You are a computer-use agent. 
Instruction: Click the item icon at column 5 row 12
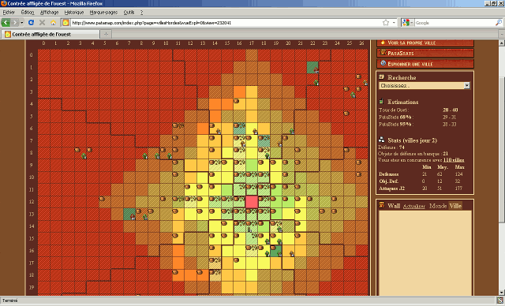(102, 199)
